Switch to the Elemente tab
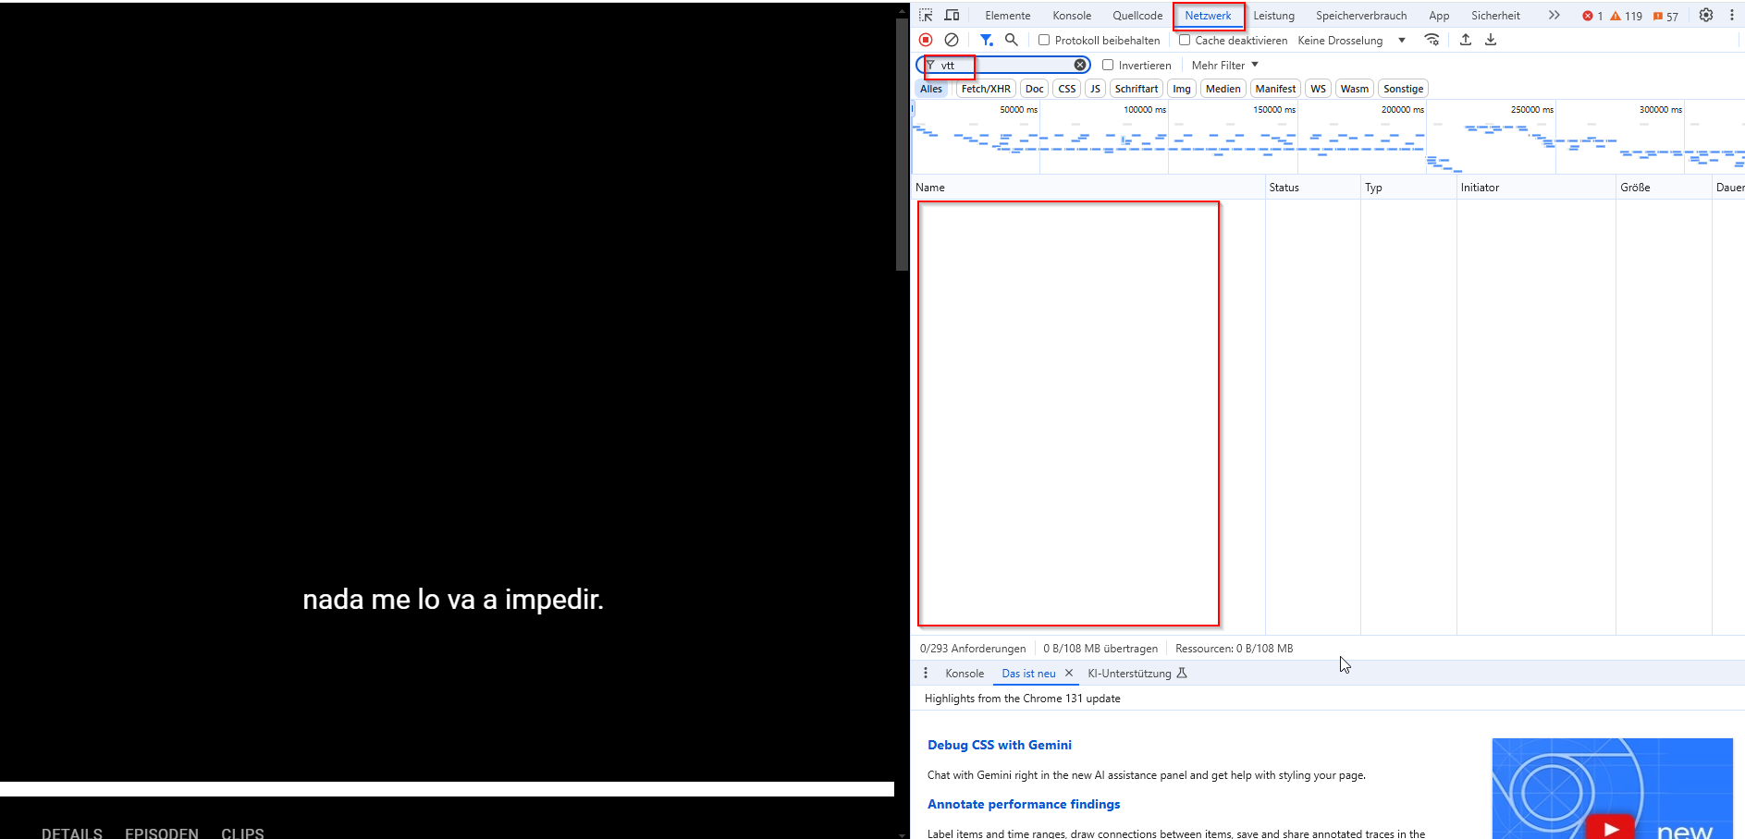 [1008, 16]
